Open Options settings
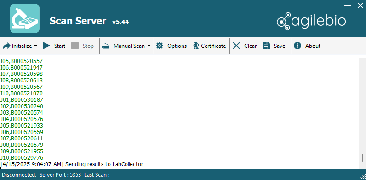Image resolution: width=366 pixels, height=180 pixels. coord(177,46)
